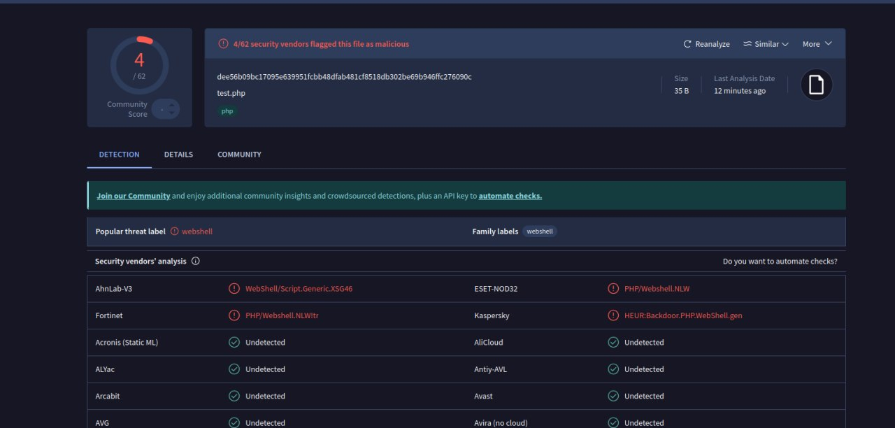895x428 pixels.
Task: Open the COMMUNITY tab
Action: tap(239, 155)
